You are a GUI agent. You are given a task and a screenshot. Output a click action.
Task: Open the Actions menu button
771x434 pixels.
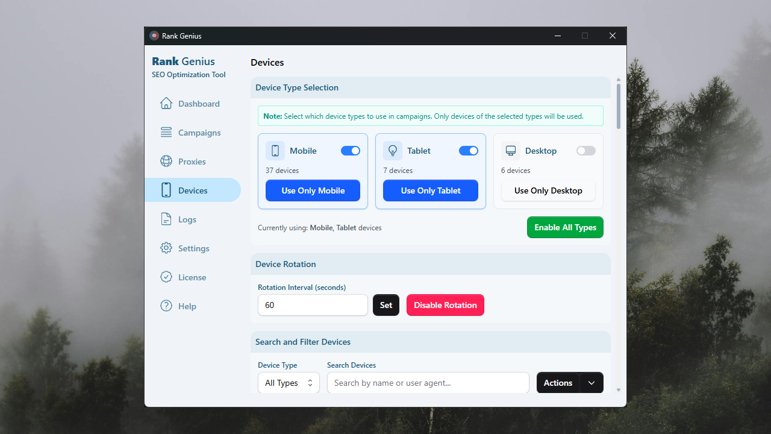pyautogui.click(x=558, y=383)
